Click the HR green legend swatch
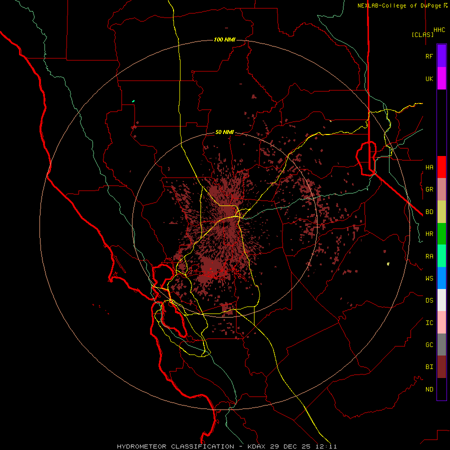450x450 pixels. tap(441, 234)
